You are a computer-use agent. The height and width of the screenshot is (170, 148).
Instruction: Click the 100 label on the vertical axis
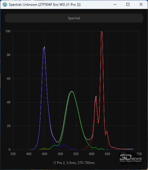[x=8, y=31]
